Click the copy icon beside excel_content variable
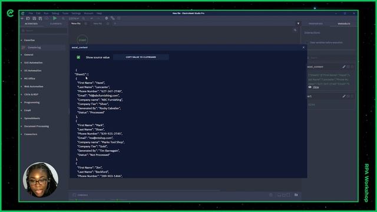The height and width of the screenshot is (212, 377). tap(348, 67)
